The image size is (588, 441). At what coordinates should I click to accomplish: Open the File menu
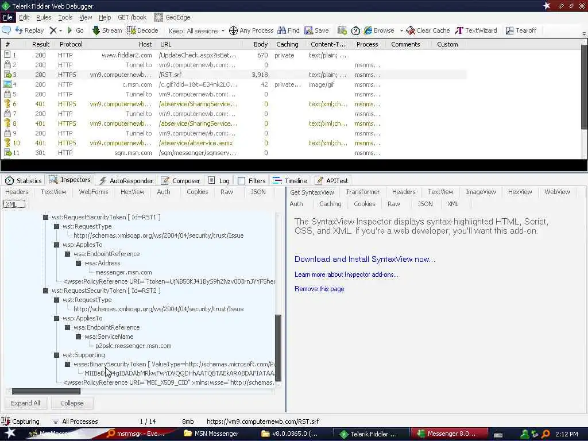[7, 17]
